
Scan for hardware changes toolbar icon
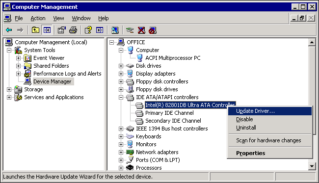click(x=115, y=30)
